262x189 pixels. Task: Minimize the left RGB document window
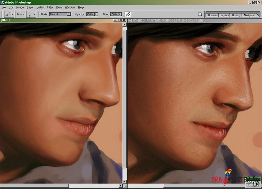point(115,20)
